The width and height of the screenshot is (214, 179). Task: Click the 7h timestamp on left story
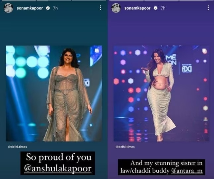[55, 8]
